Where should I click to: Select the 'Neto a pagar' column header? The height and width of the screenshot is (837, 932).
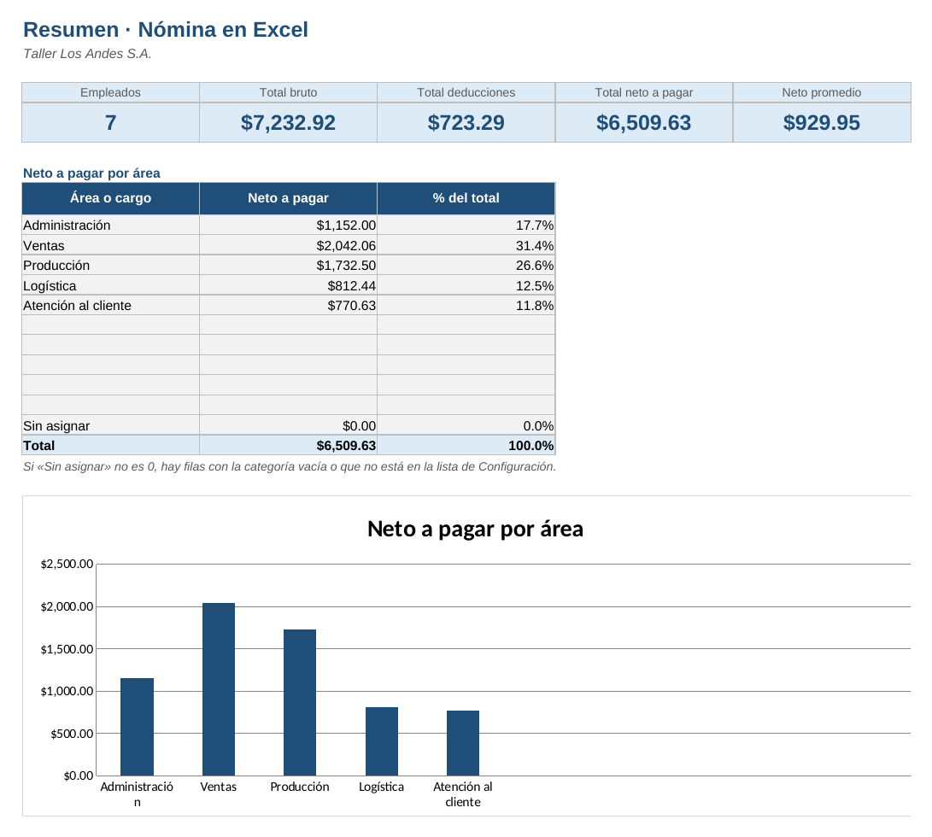coord(288,198)
